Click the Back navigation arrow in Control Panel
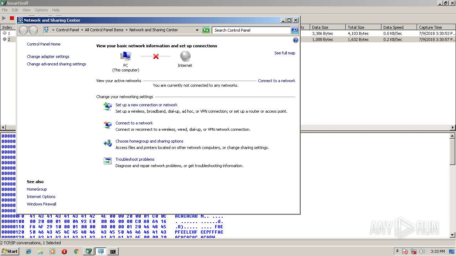 23,30
